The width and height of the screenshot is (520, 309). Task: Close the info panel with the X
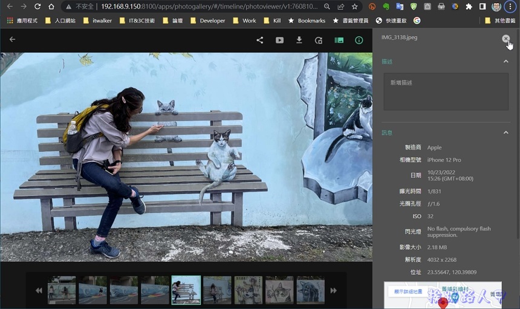[x=505, y=39]
